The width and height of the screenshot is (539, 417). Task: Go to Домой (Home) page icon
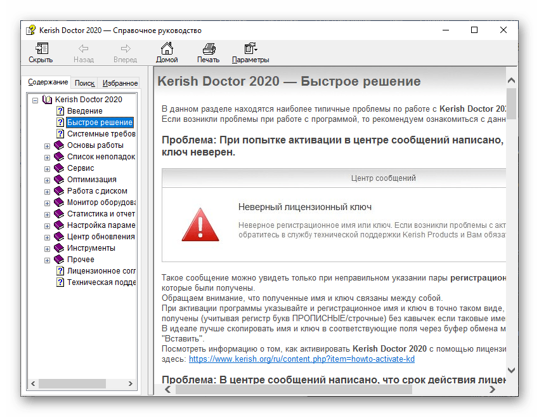click(167, 48)
